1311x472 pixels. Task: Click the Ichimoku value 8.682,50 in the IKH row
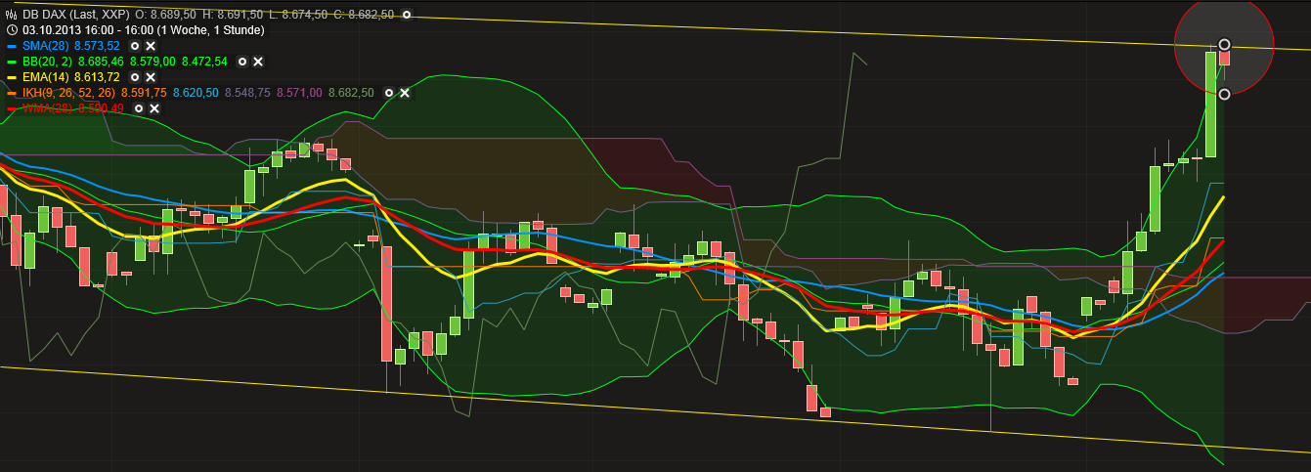coord(351,93)
